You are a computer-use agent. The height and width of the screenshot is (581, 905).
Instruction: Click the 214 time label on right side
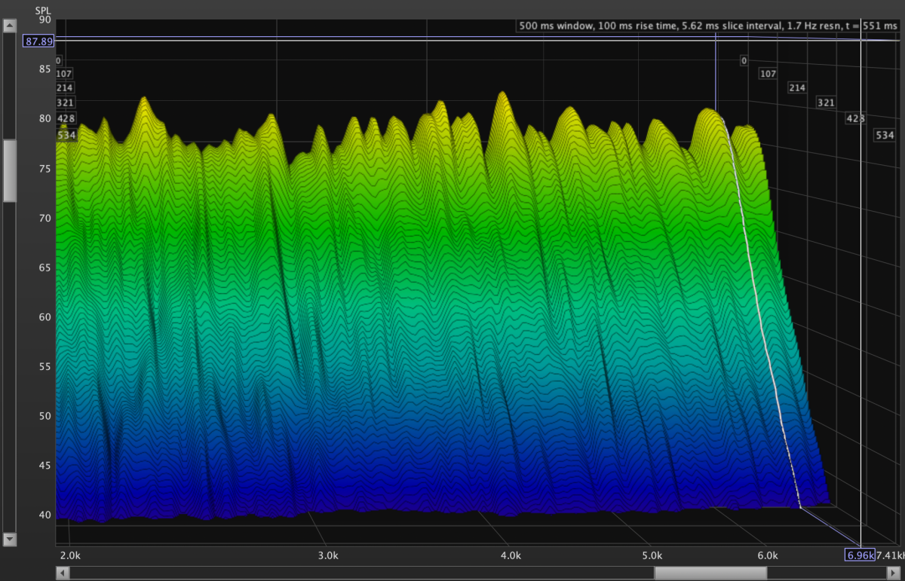click(797, 88)
